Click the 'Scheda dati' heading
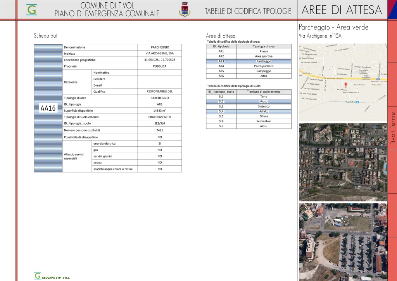Viewport: 397px width, 281px height. (x=46, y=36)
